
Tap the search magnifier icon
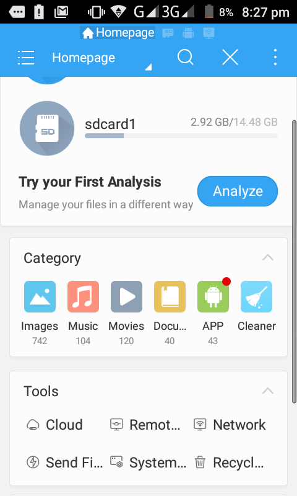185,58
